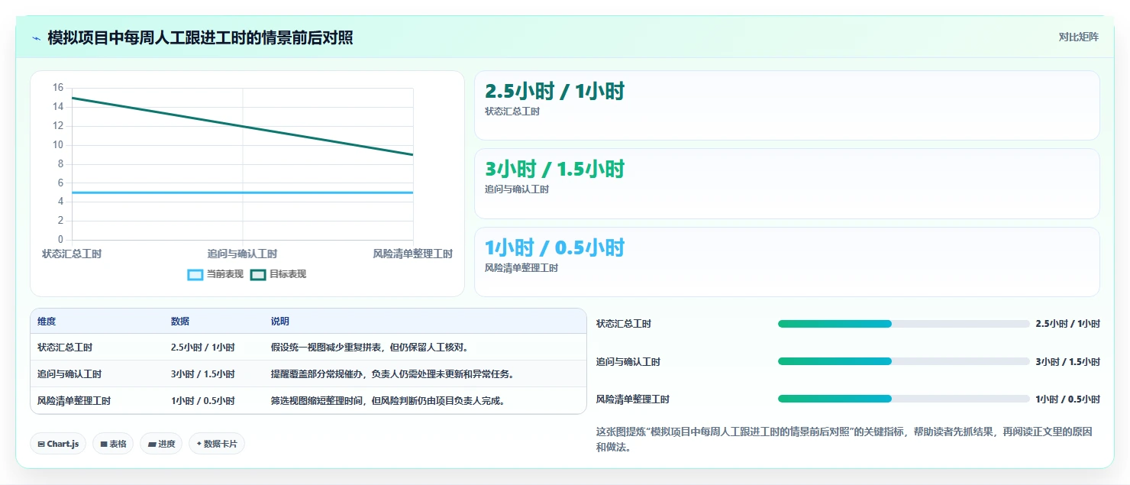
Task: Click the light blue 当前表现 line in the chart
Action: [243, 192]
